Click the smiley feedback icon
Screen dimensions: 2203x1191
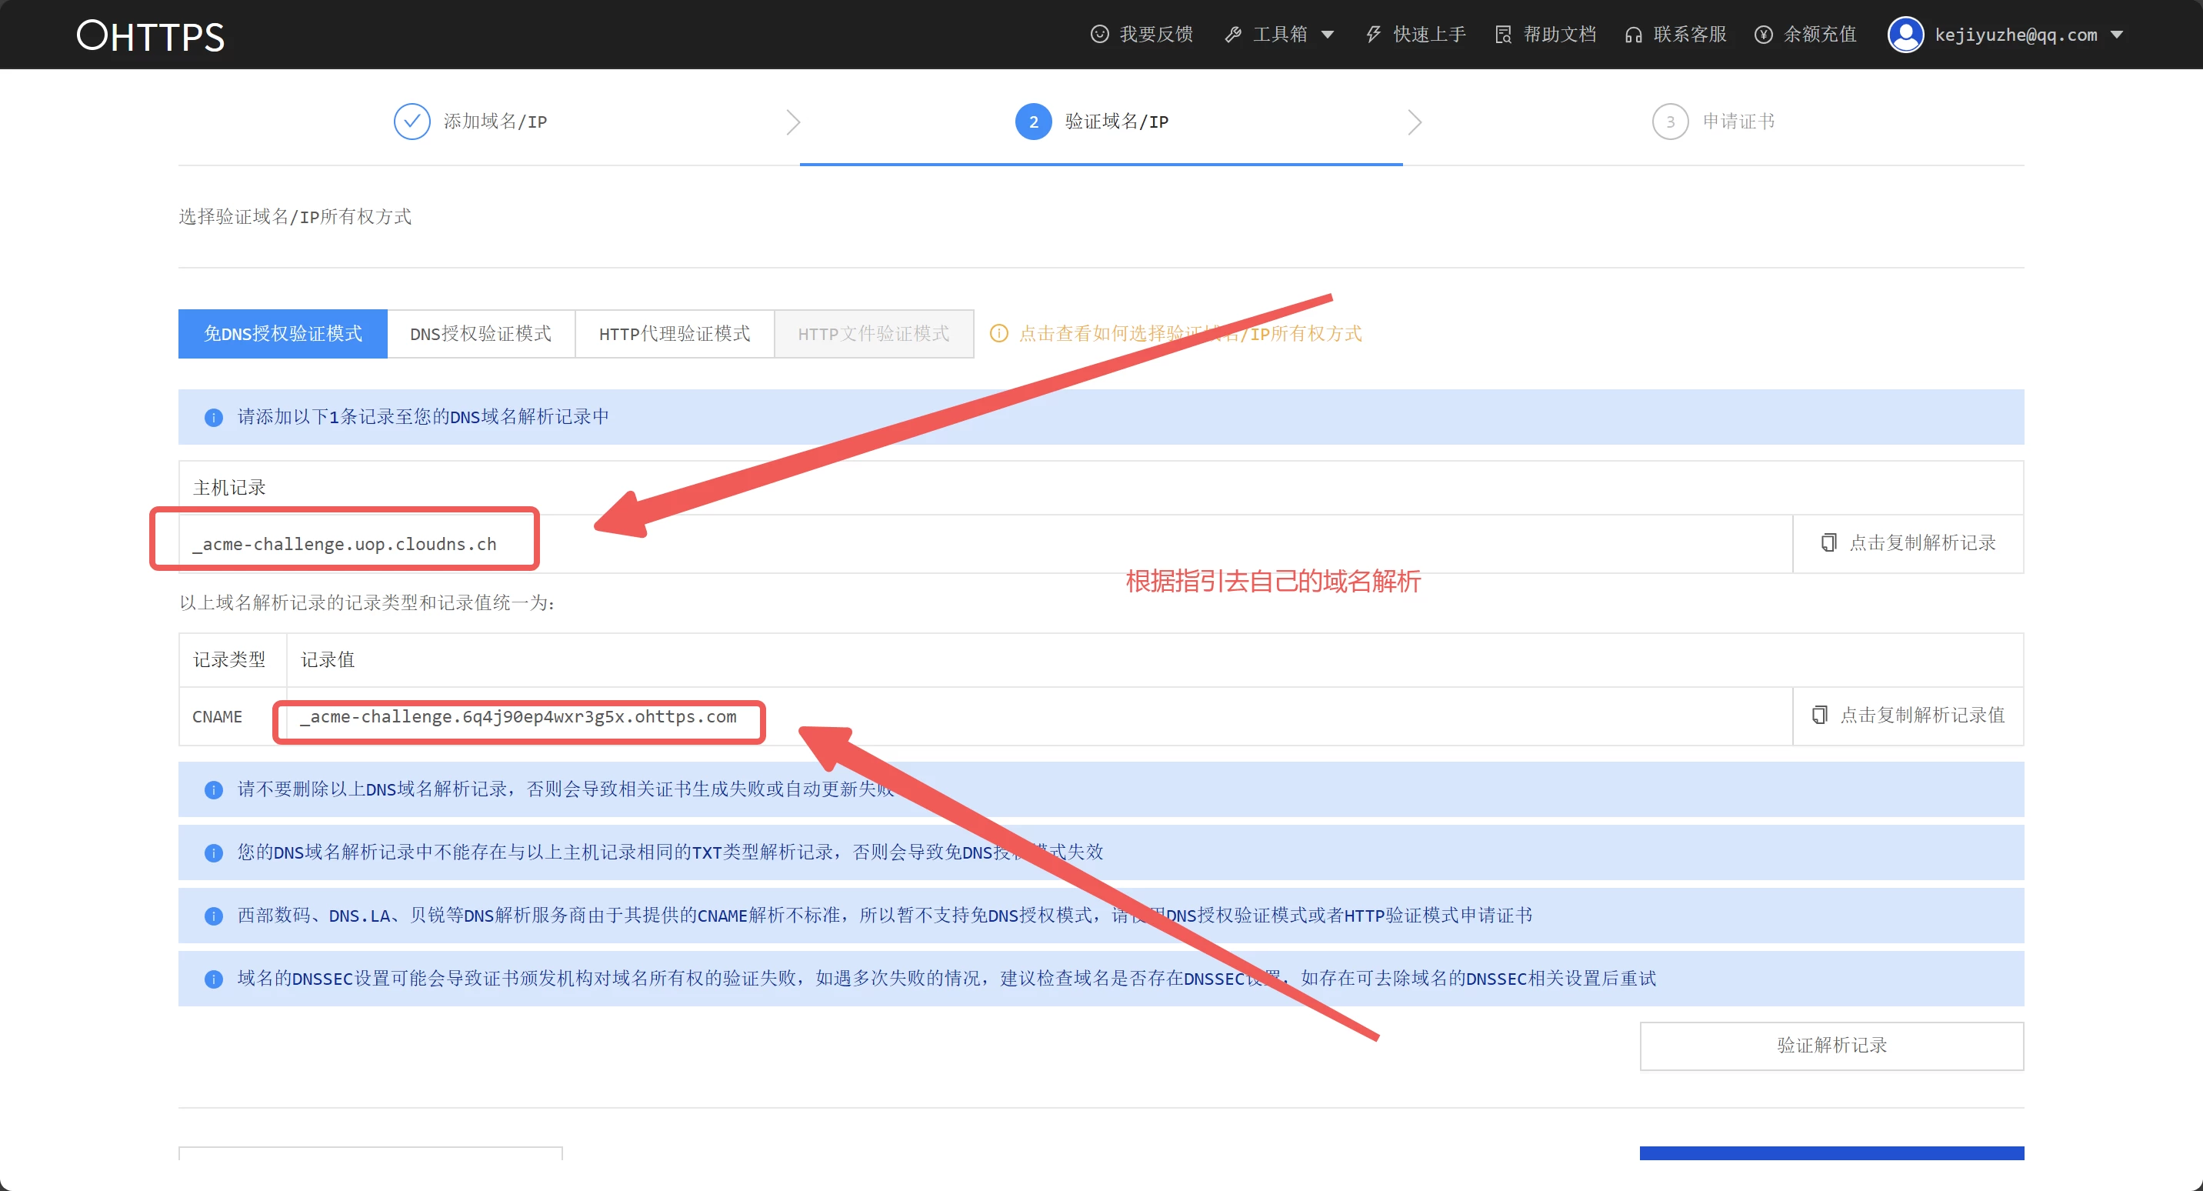[x=1100, y=34]
